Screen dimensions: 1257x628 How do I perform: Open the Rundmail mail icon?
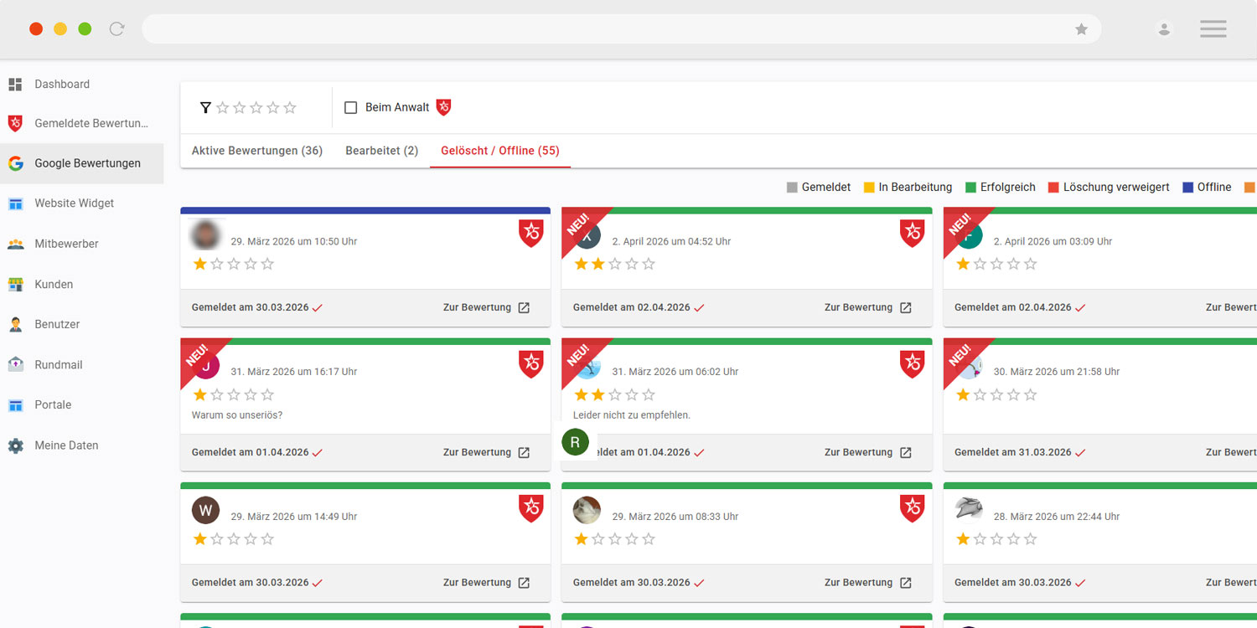[15, 365]
